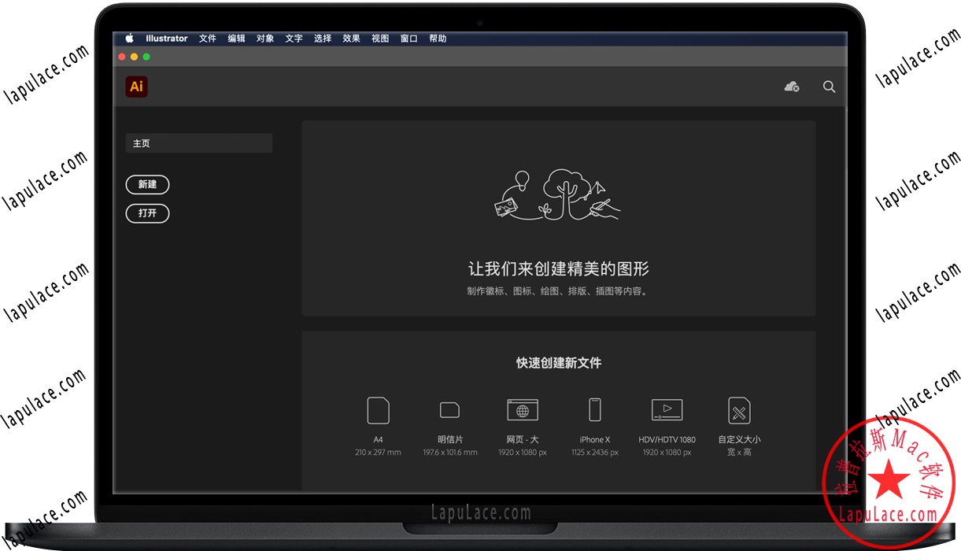Click the welcome illustration of tree and hand

[557, 194]
